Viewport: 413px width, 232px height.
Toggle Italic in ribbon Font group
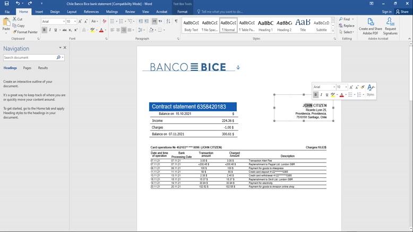pos(50,30)
